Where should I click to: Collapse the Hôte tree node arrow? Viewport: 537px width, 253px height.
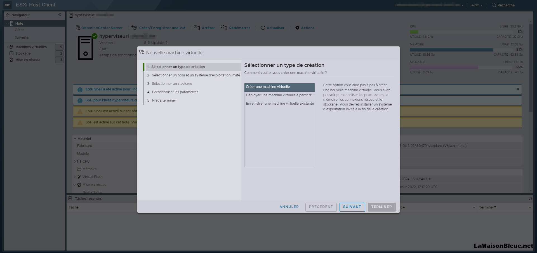(7, 24)
